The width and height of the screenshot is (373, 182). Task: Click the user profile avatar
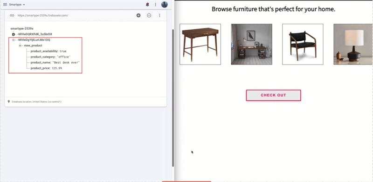click(x=165, y=4)
